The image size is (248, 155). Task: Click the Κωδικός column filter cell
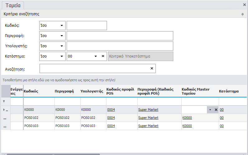point(39,101)
